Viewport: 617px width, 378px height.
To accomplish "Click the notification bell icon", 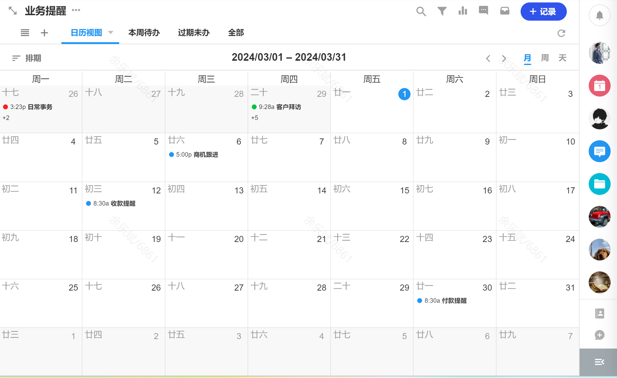I will pos(599,15).
